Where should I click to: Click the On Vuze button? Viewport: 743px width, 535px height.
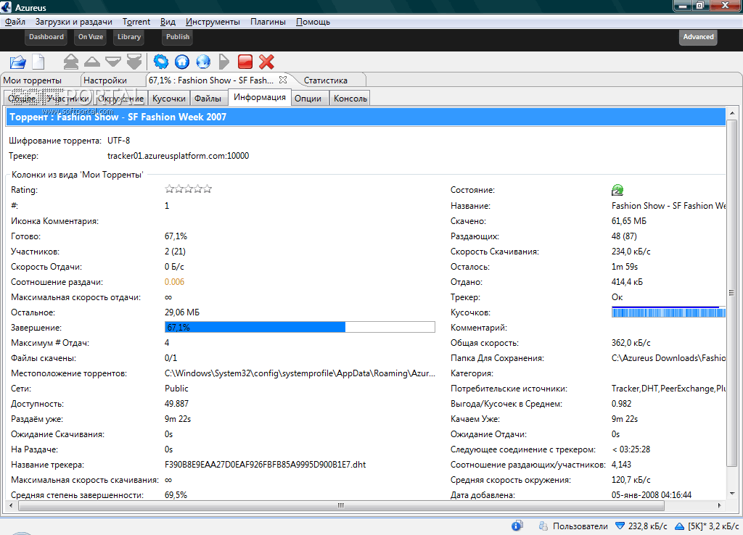91,37
